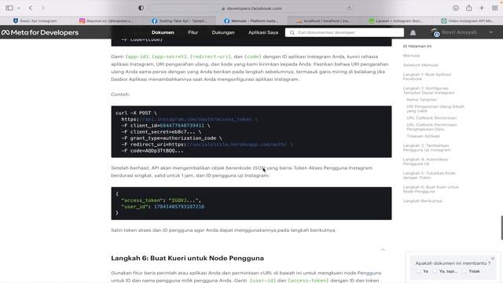Screen dimensions: 503x283
Task: Jump to Langkah 4: Autentikasi Pengguna Uji
Action: point(425,161)
